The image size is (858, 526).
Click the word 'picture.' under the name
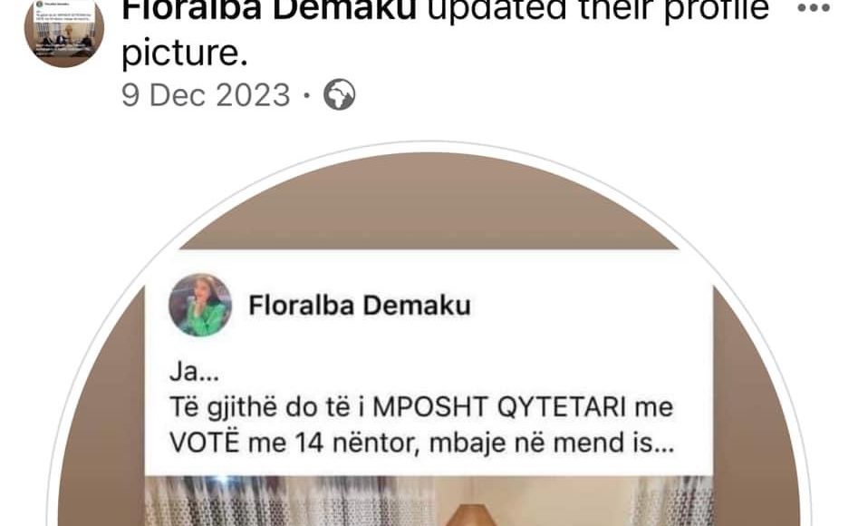point(185,53)
